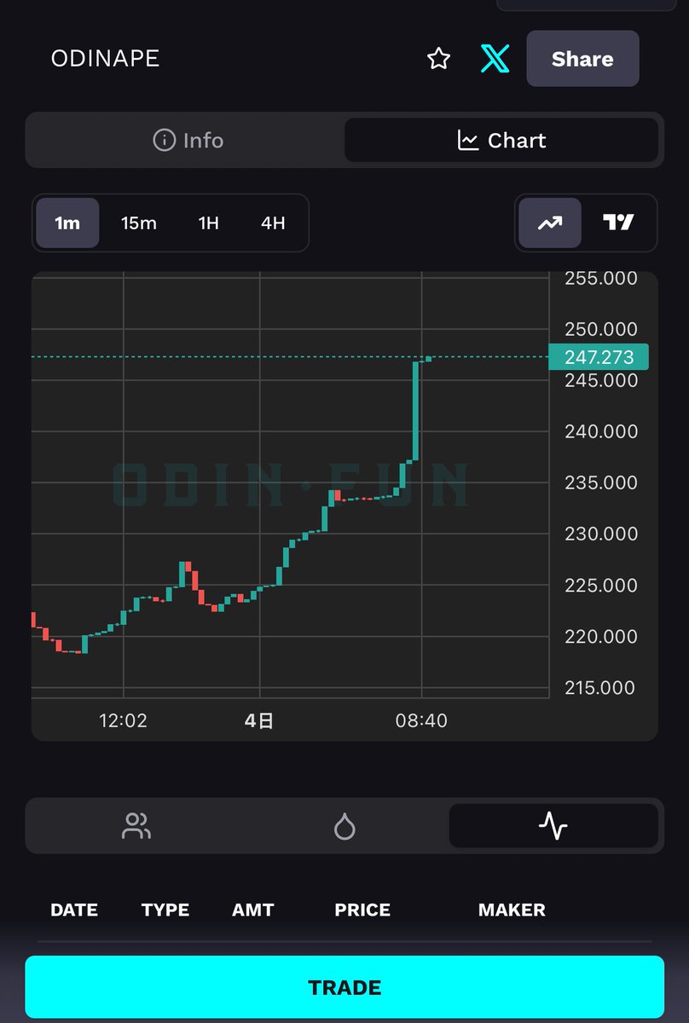
Task: Click the 250.000 price axis label
Action: [601, 329]
